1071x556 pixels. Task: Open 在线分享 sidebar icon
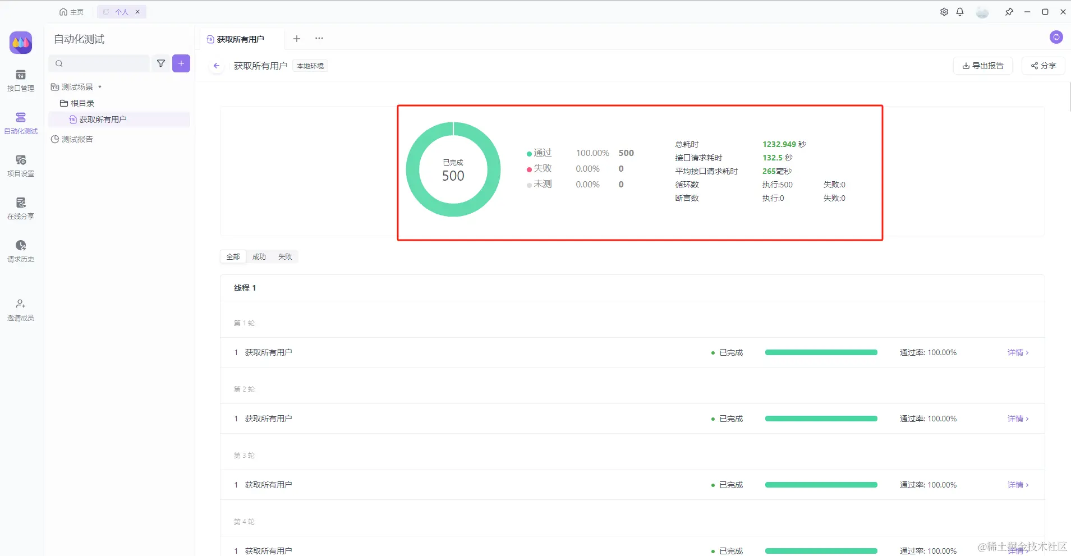pos(21,209)
